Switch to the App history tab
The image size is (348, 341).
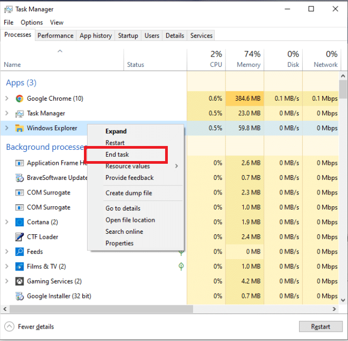tap(96, 36)
